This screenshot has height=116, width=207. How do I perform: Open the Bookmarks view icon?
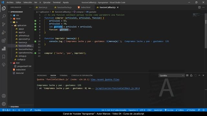pyautogui.click(x=4, y=57)
